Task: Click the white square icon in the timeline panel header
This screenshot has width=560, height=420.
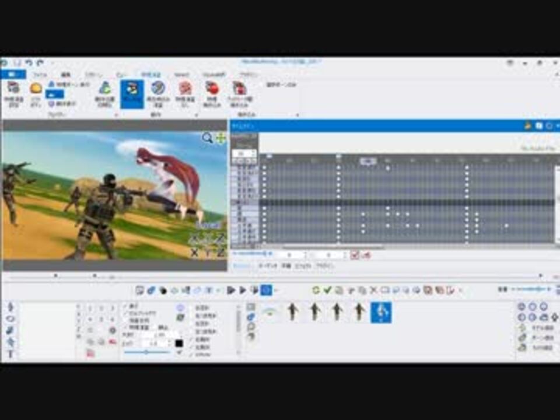Action: coord(539,126)
